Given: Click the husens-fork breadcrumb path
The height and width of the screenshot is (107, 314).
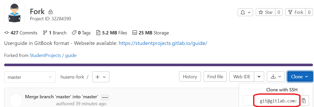Looking at the screenshot, I should [72, 77].
